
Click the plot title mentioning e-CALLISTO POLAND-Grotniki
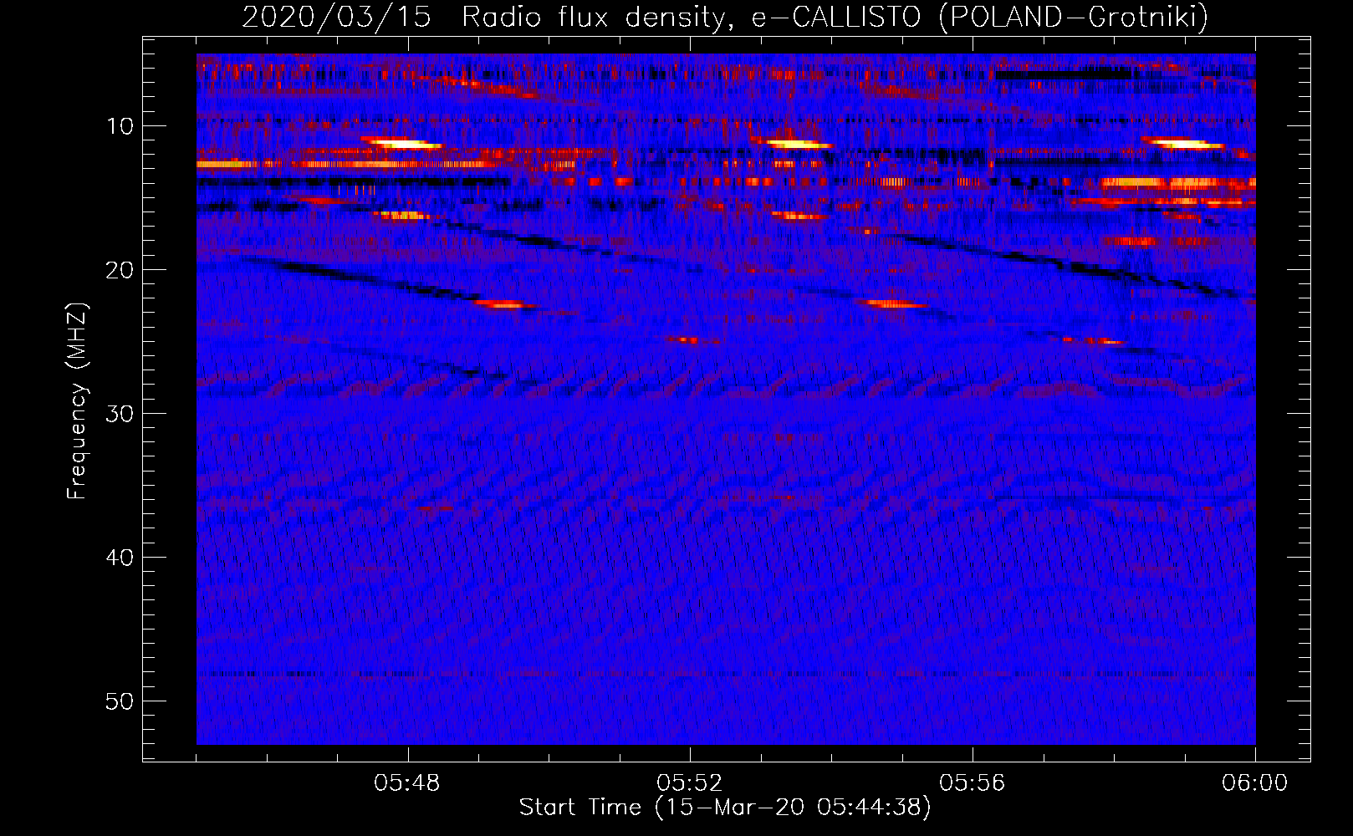click(725, 17)
